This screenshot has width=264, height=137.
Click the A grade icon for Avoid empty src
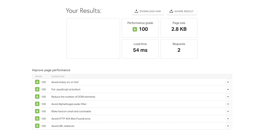click(x=37, y=82)
